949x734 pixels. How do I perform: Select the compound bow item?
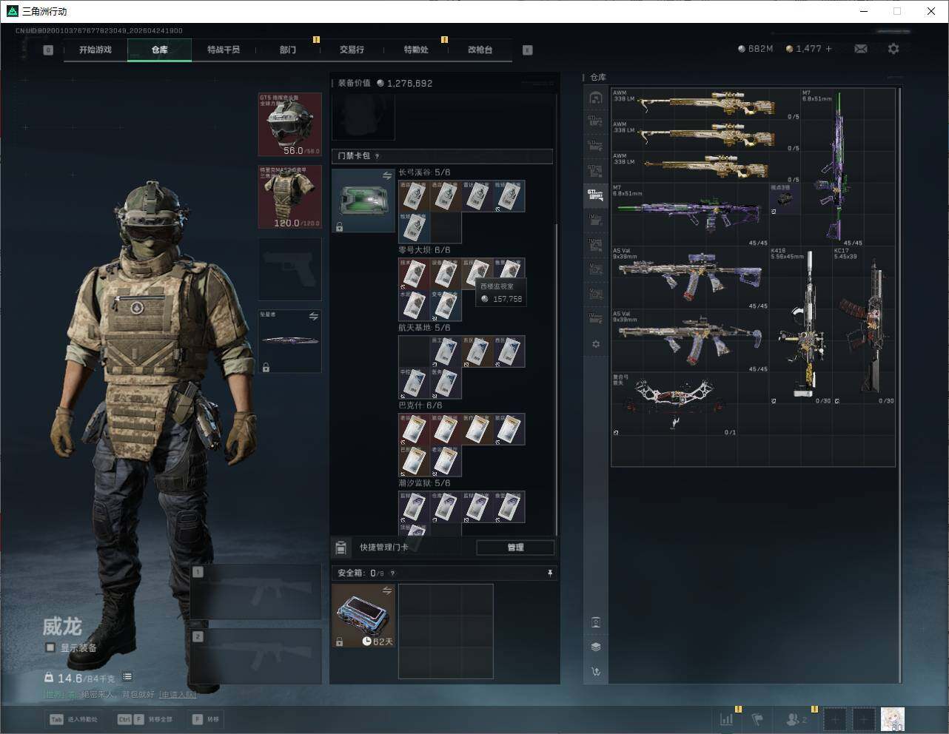pyautogui.click(x=674, y=404)
